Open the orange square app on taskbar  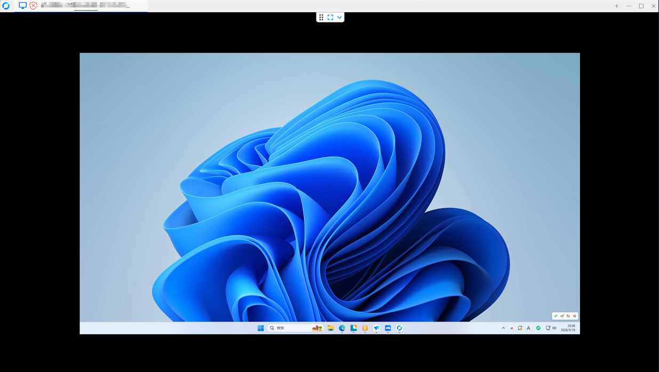pos(365,328)
